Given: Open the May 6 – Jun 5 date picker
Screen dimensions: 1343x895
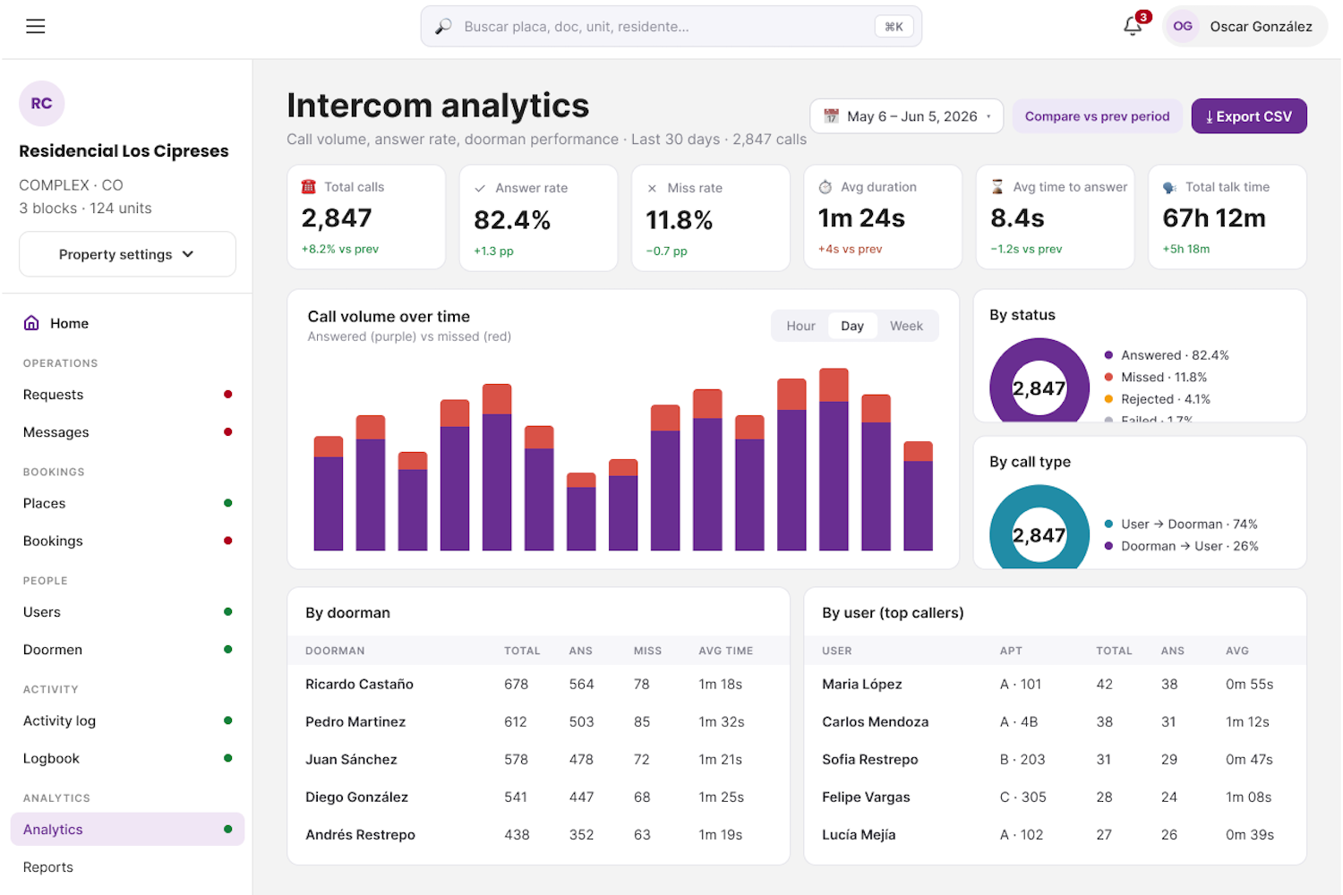Looking at the screenshot, I should click(x=906, y=116).
